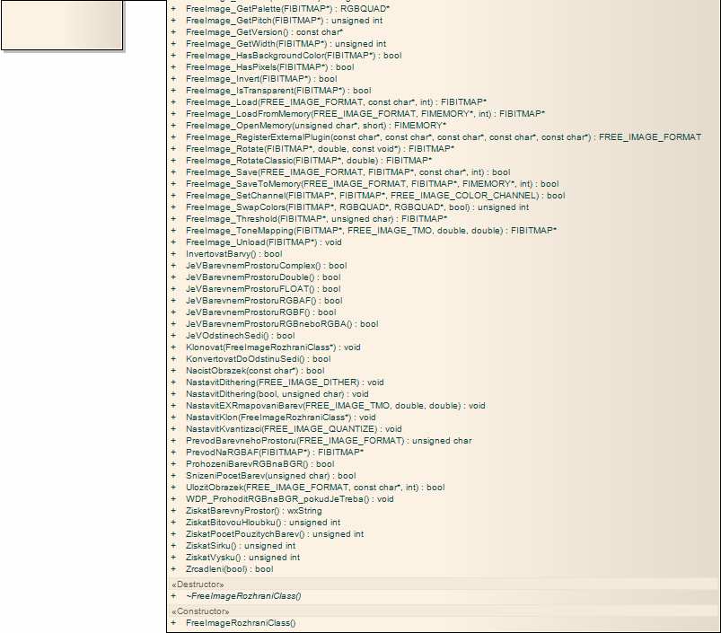
Task: Click the FreeImage_IsTransparent method entry
Action: (278, 91)
